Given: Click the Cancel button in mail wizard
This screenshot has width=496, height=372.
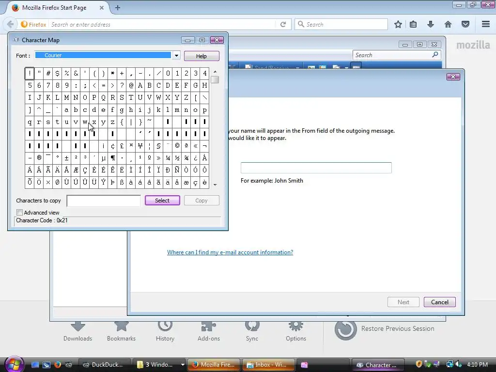Looking at the screenshot, I should click(440, 302).
